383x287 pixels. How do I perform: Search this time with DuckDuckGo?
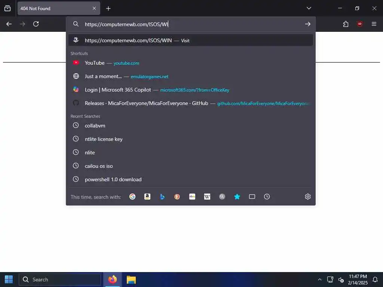177,197
